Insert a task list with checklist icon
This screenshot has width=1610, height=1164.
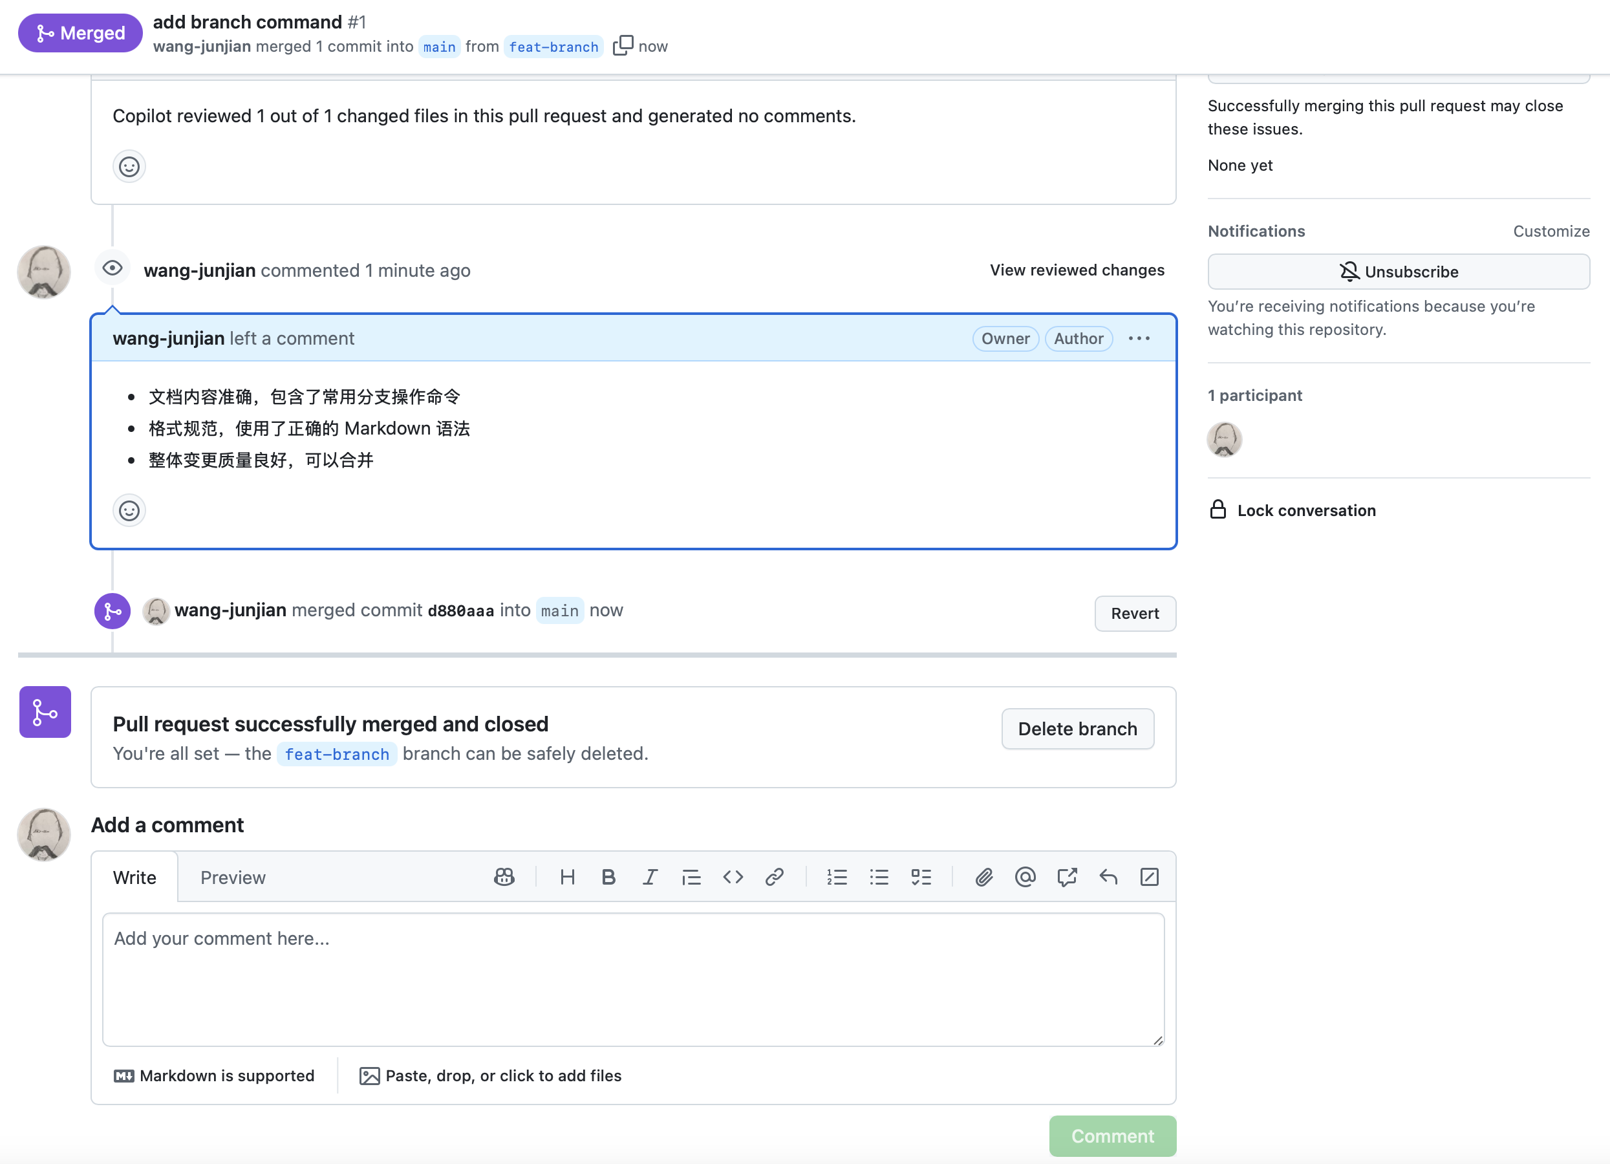[921, 878]
